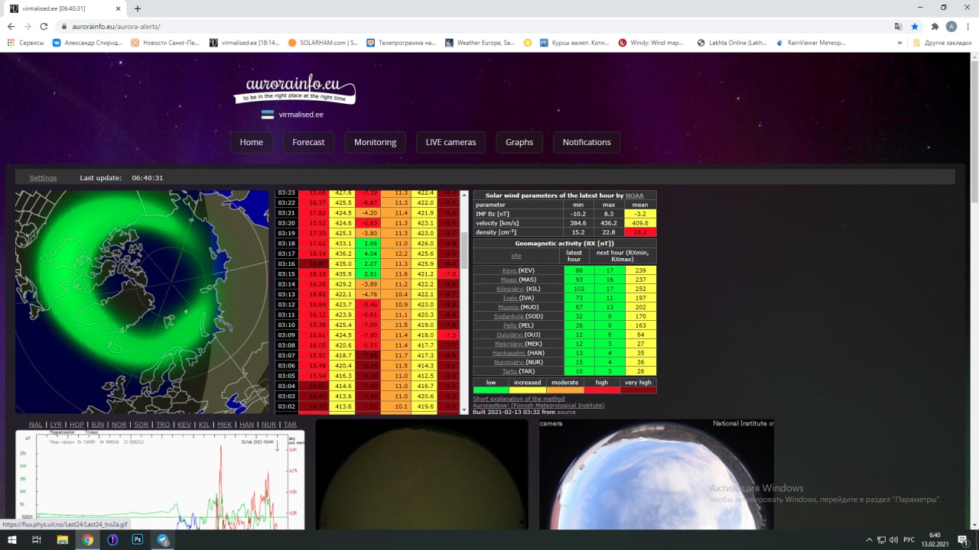
Task: Click the NOAA link in table header
Action: point(634,196)
